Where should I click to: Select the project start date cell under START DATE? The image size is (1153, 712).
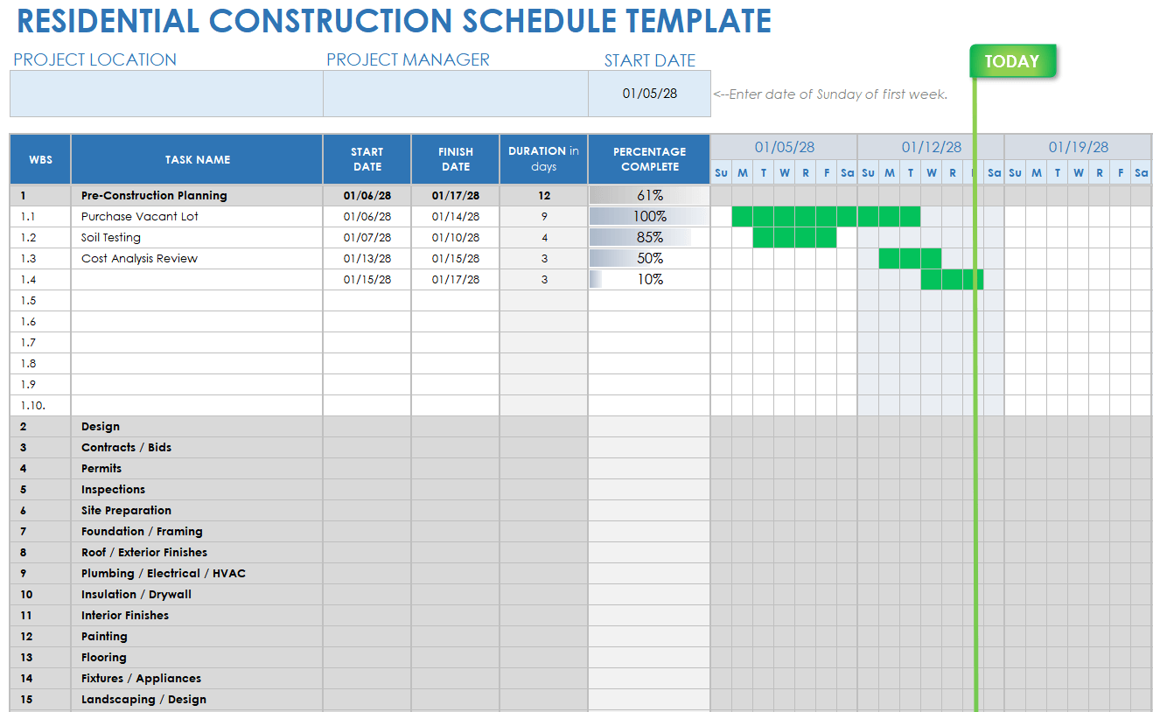(649, 94)
